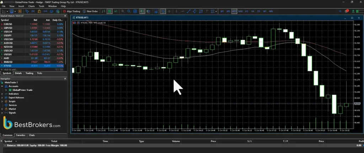Select the vertical line drawing tool
This screenshot has width=364, height=153.
point(176,11)
